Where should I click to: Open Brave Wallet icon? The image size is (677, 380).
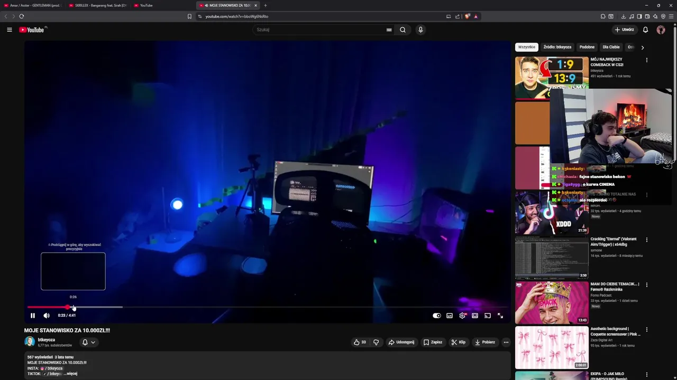pyautogui.click(x=647, y=16)
